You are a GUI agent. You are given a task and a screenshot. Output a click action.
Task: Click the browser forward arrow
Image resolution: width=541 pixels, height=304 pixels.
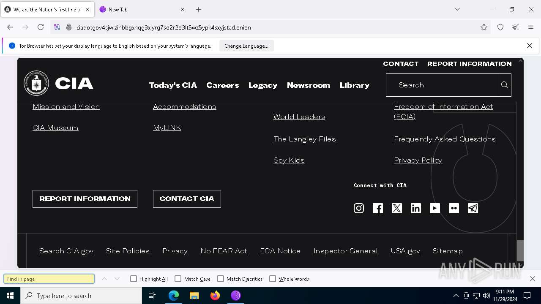25,27
